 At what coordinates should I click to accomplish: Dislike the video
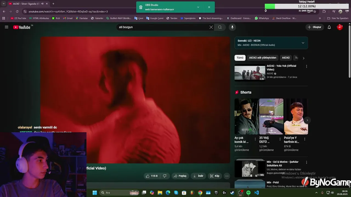[x=165, y=176]
